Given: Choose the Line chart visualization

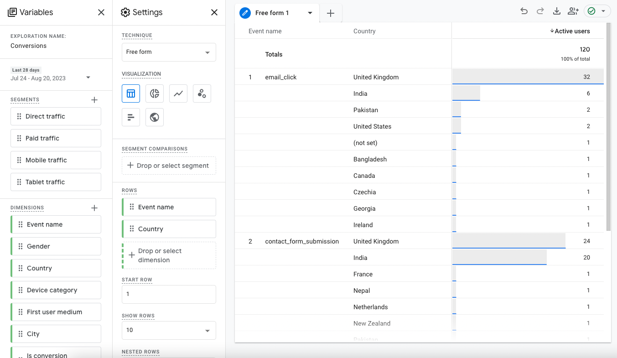Looking at the screenshot, I should point(178,93).
